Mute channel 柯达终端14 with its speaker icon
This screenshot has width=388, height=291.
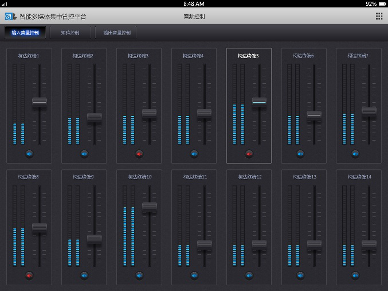pos(355,276)
